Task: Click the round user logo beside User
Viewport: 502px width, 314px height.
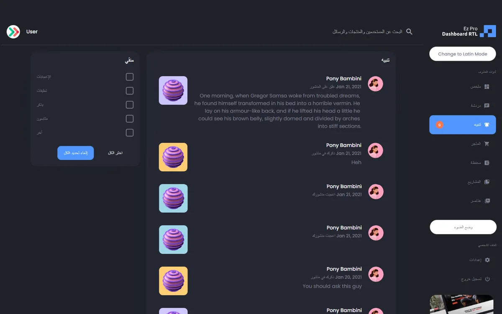Action: pyautogui.click(x=13, y=31)
